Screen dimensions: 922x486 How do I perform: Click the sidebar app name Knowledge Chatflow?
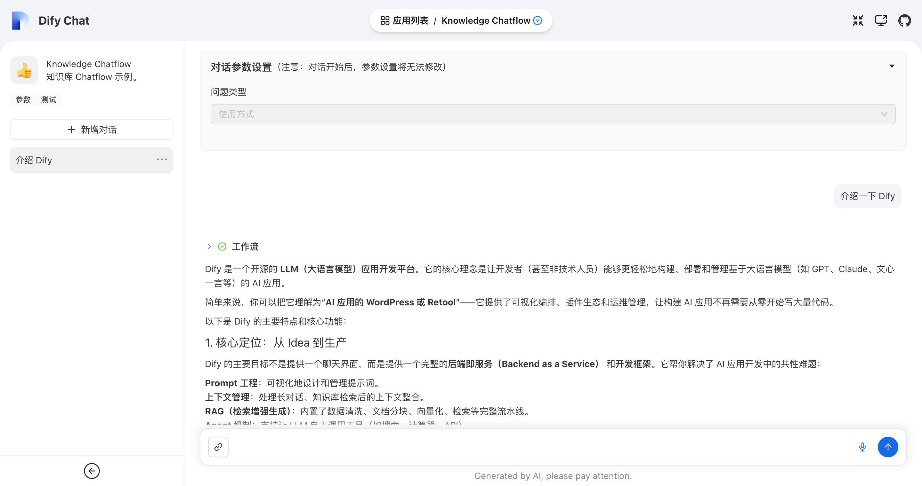pyautogui.click(x=88, y=64)
